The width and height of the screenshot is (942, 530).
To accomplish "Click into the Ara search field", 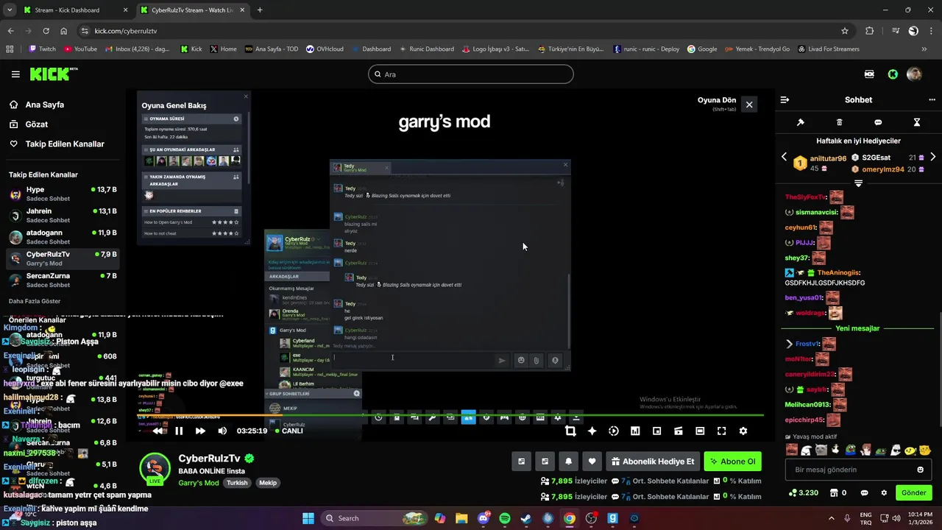I will pos(471,74).
